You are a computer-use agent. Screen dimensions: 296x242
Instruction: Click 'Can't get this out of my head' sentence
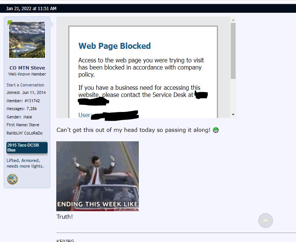click(133, 130)
